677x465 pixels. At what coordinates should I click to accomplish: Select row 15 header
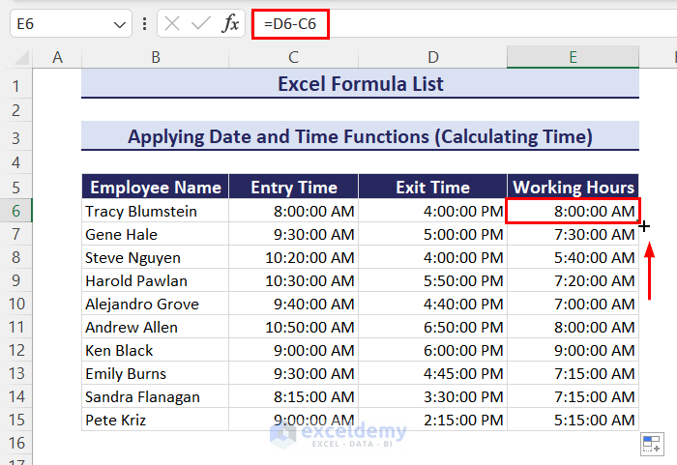(16, 420)
